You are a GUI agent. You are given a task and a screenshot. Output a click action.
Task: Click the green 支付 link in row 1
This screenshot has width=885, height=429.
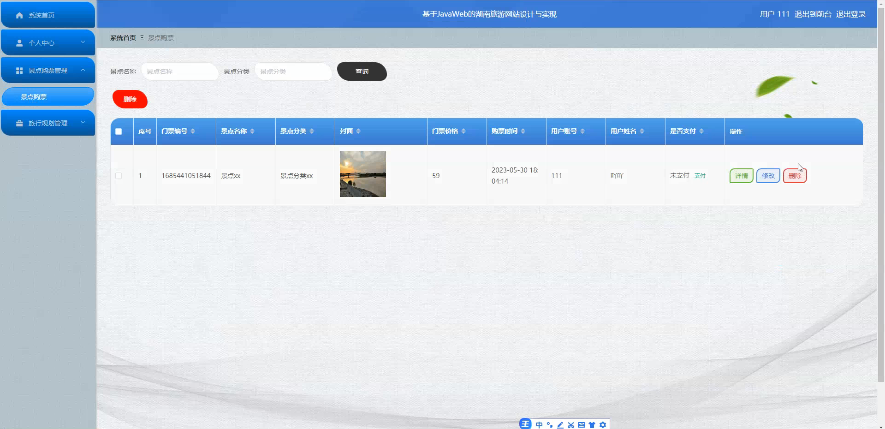[700, 176]
